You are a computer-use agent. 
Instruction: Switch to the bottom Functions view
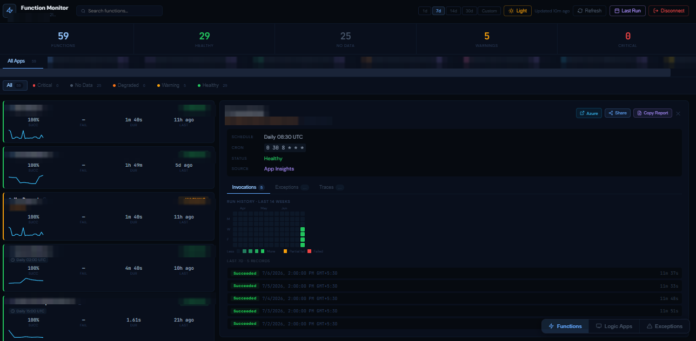pyautogui.click(x=565, y=326)
